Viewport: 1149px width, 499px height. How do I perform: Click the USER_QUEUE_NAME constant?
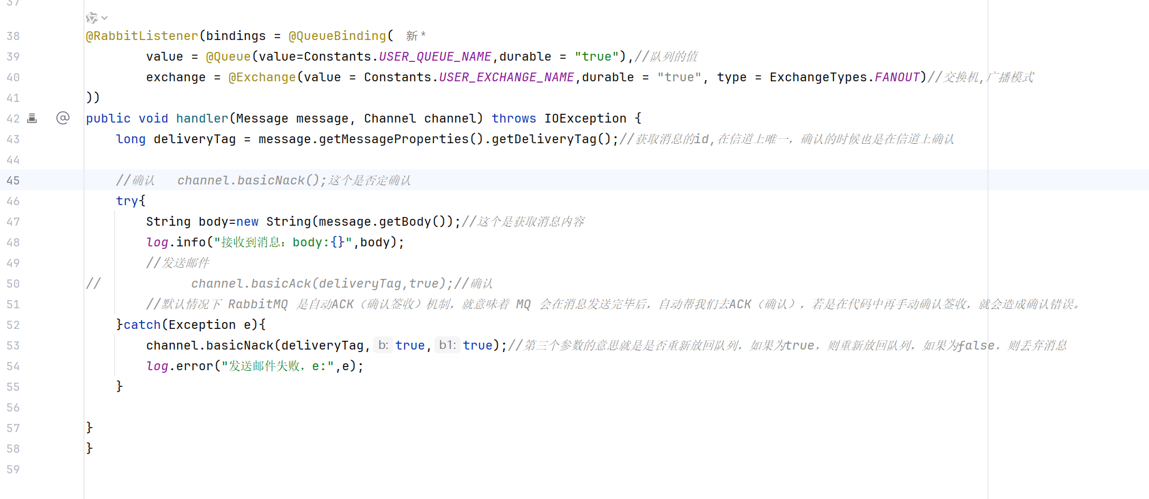(435, 56)
